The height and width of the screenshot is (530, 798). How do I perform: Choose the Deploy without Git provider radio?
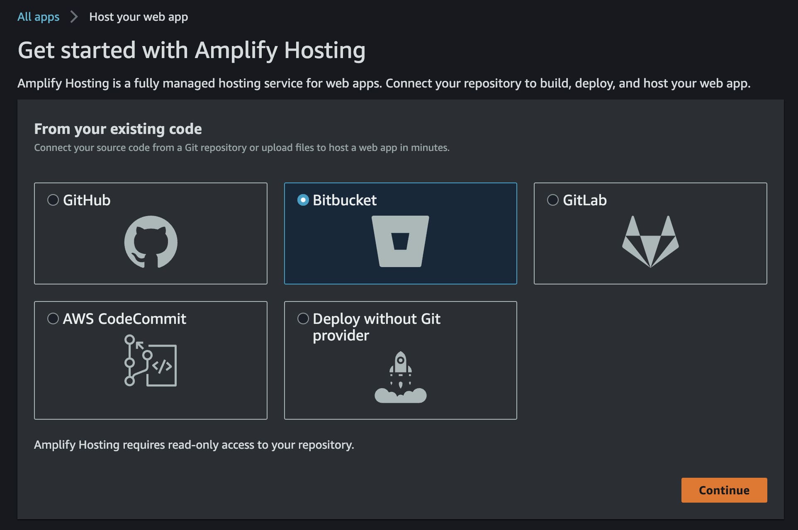[x=303, y=319]
